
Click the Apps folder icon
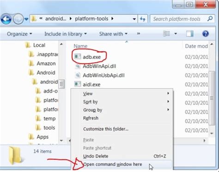pyautogui.click(x=31, y=137)
